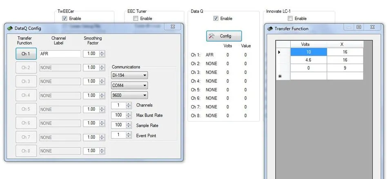
Task: Click the Ch 1 smoothing factor spinner
Action: [102, 54]
